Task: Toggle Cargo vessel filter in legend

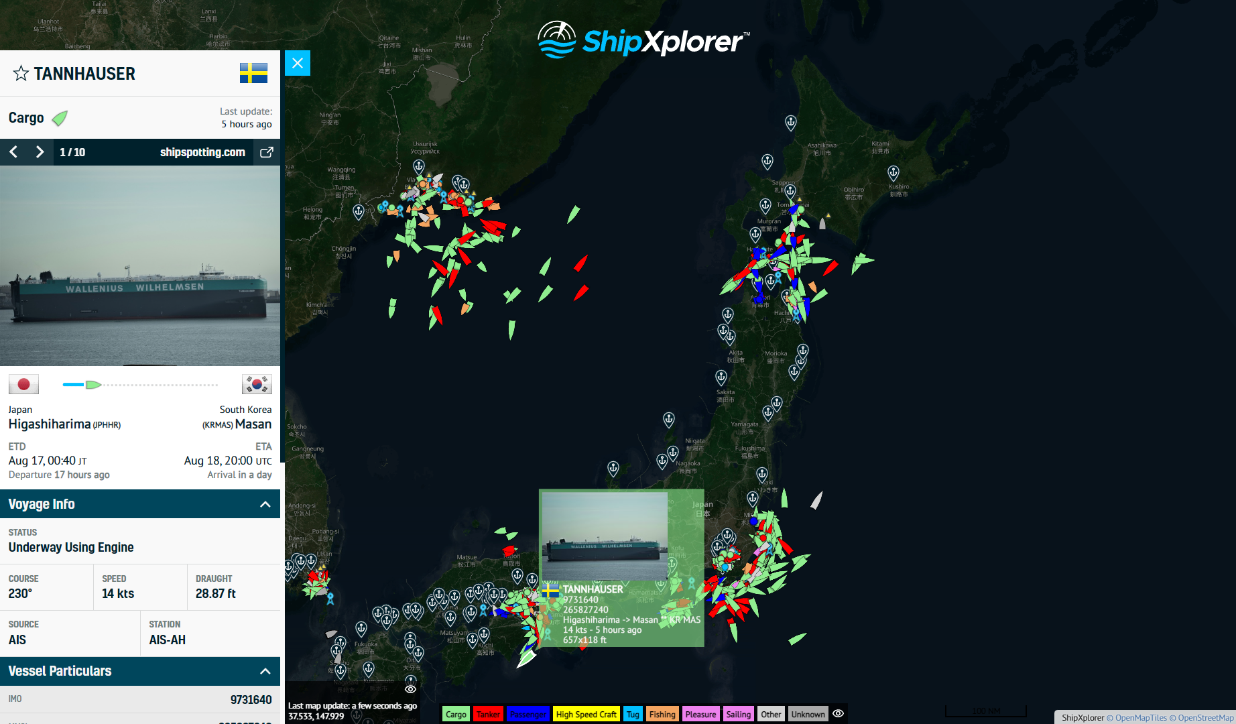Action: [456, 714]
